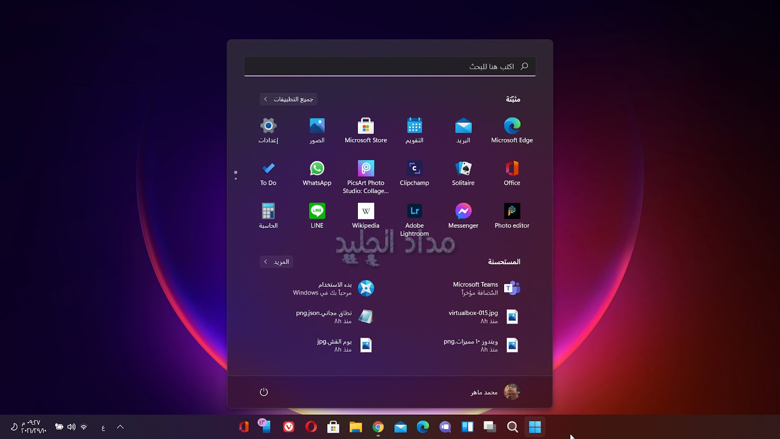Launch Adobe Lightroom
The width and height of the screenshot is (780, 439).
[x=414, y=220]
